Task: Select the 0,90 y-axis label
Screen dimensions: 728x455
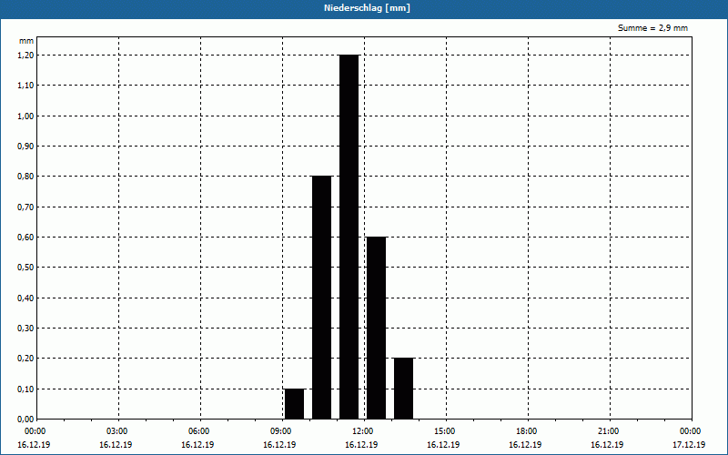Action: pos(25,147)
